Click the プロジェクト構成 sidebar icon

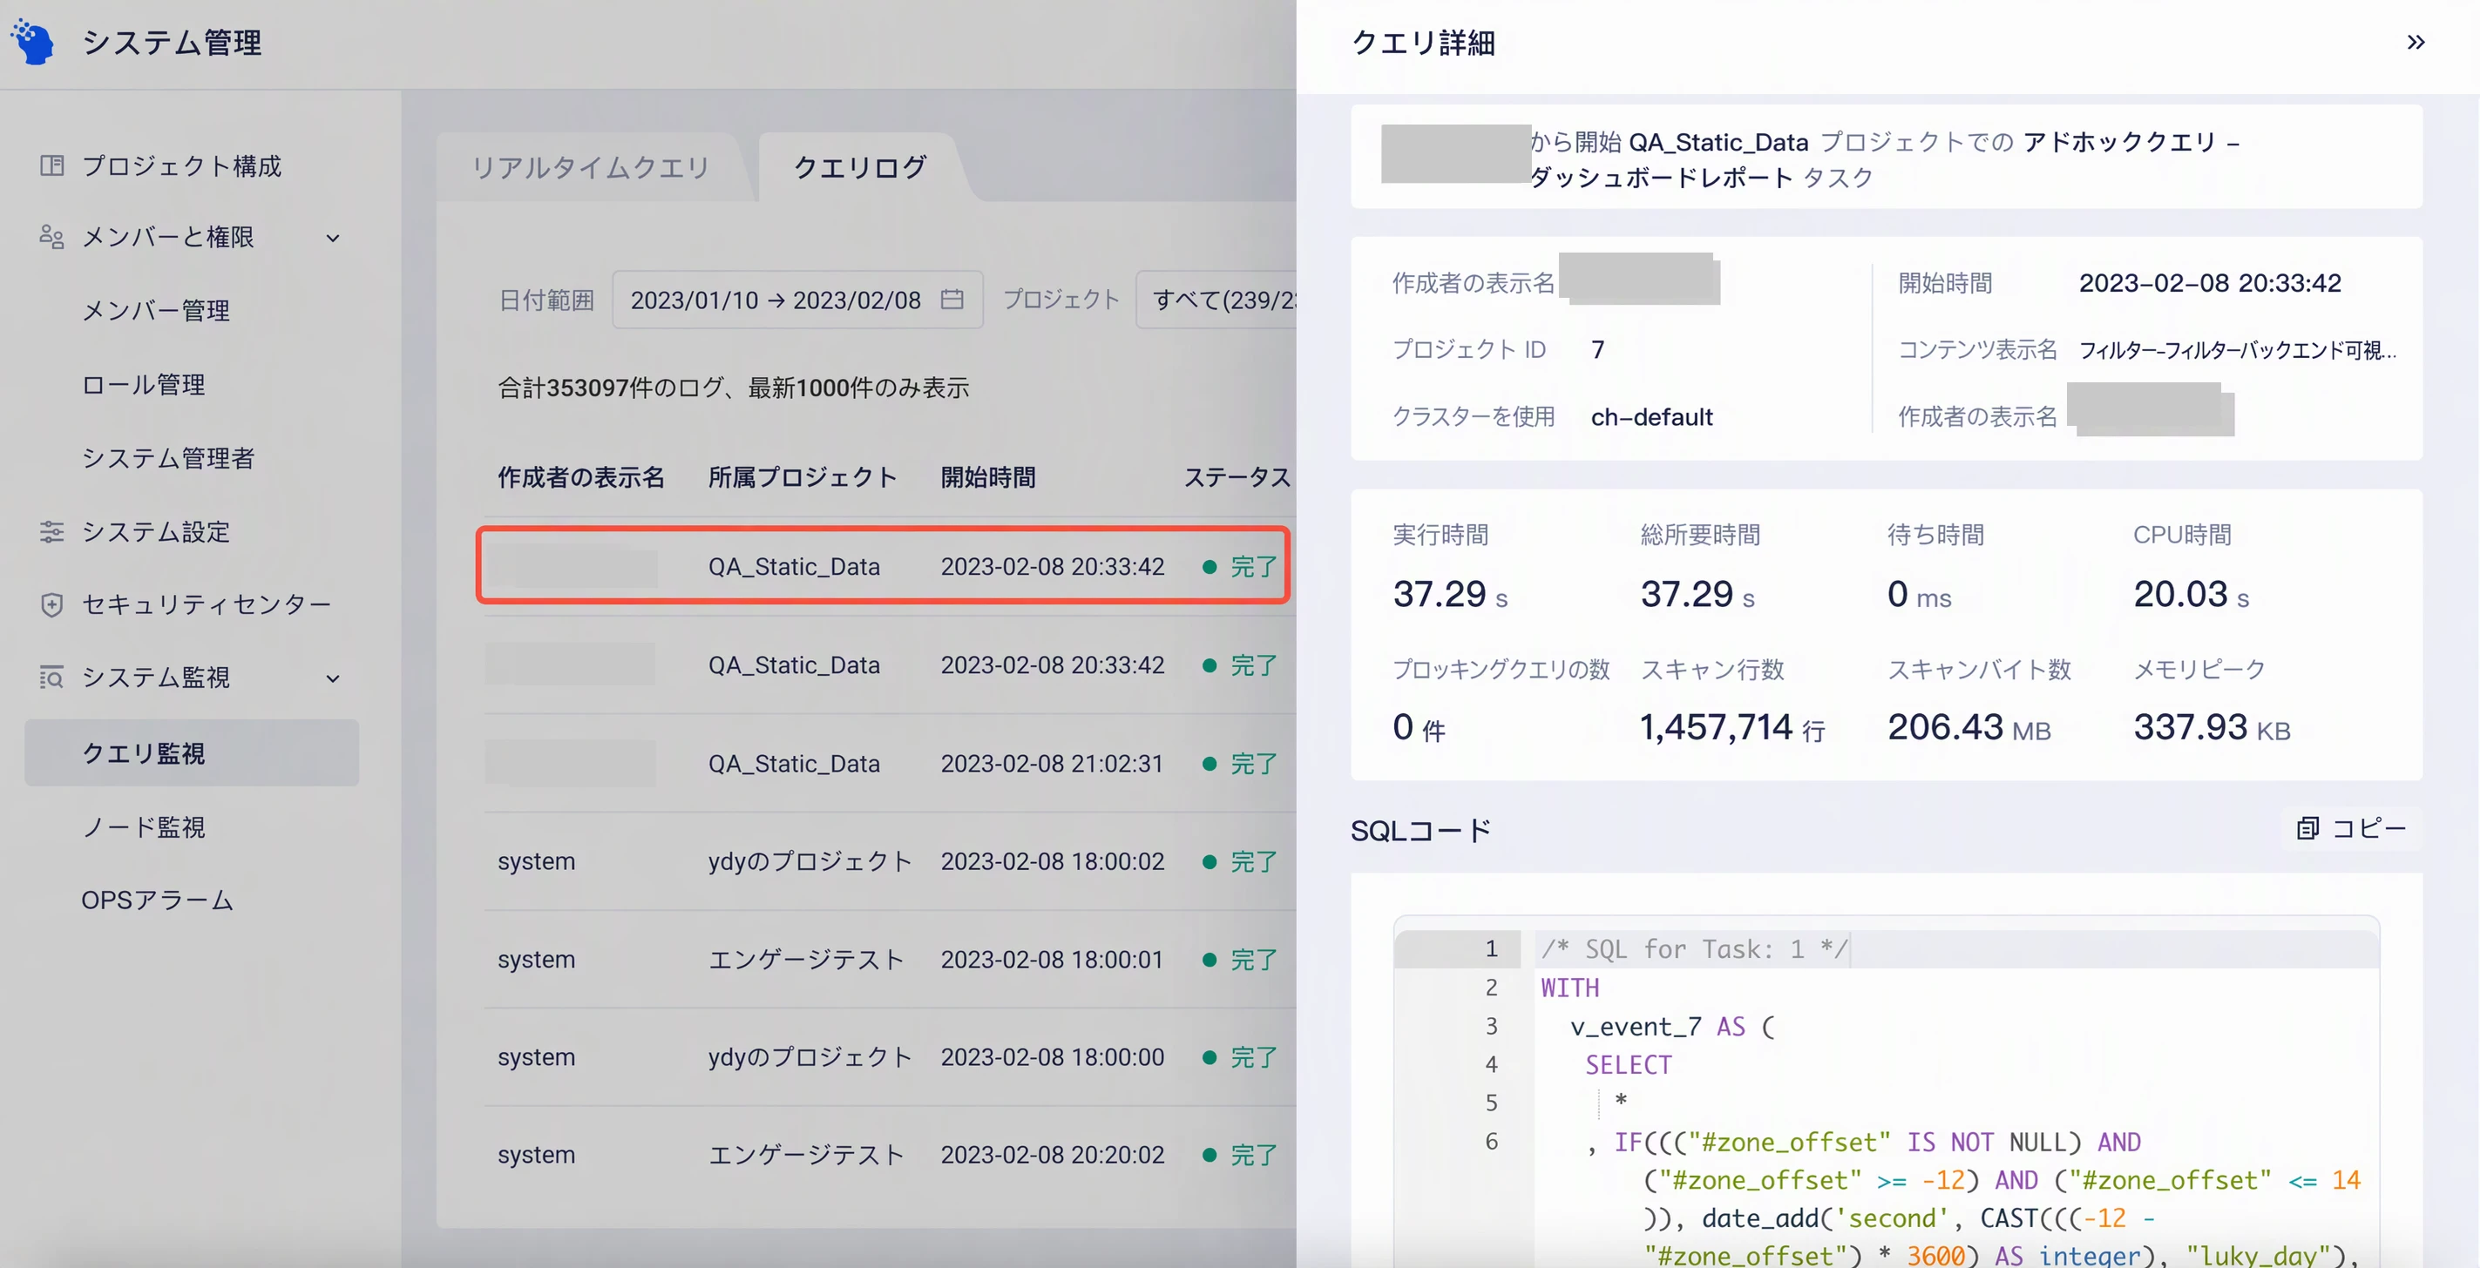(52, 165)
